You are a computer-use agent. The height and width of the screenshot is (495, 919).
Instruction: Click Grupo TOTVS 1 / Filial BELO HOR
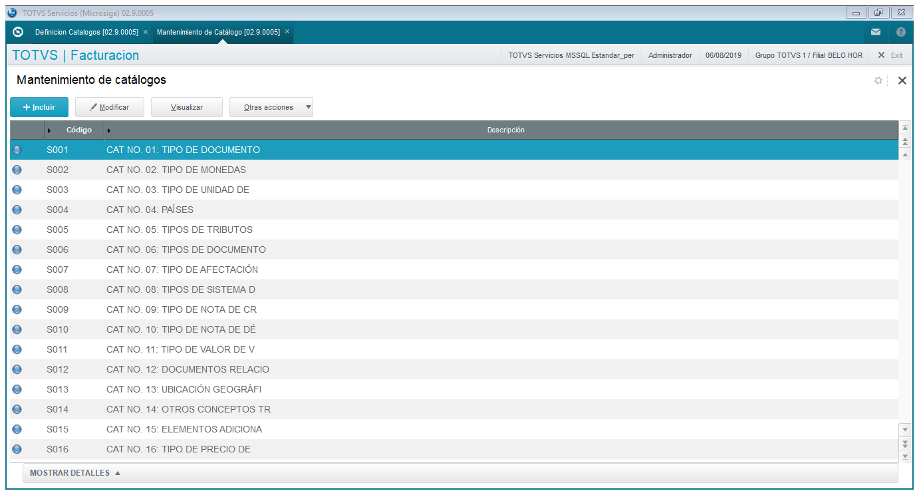pyautogui.click(x=809, y=55)
